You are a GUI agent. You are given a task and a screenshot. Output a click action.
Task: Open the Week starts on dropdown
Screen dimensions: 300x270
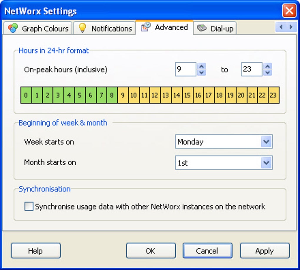pos(266,141)
